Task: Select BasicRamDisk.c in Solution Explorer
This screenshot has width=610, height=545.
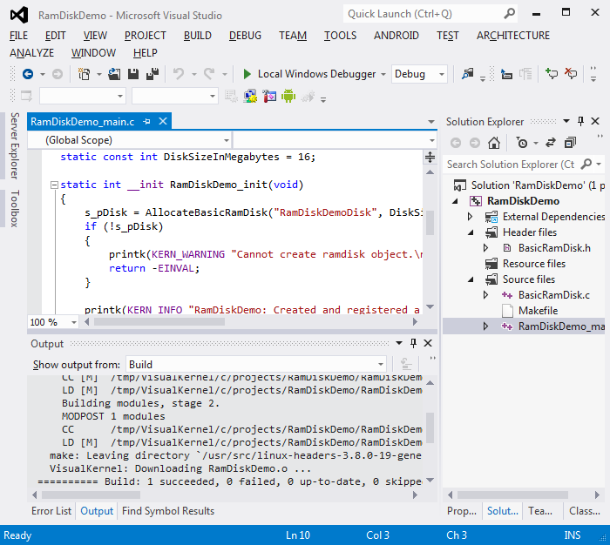Action: [554, 295]
